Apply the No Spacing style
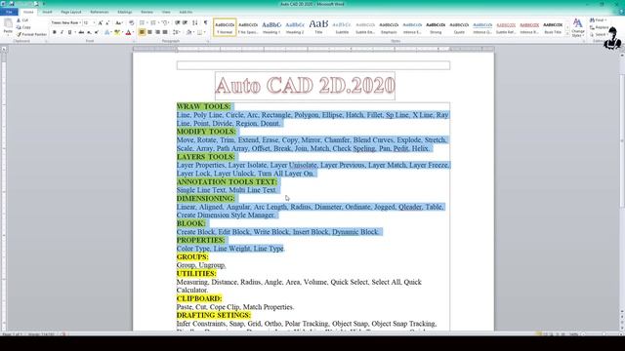Screen dimensions: 625x351 248,27
